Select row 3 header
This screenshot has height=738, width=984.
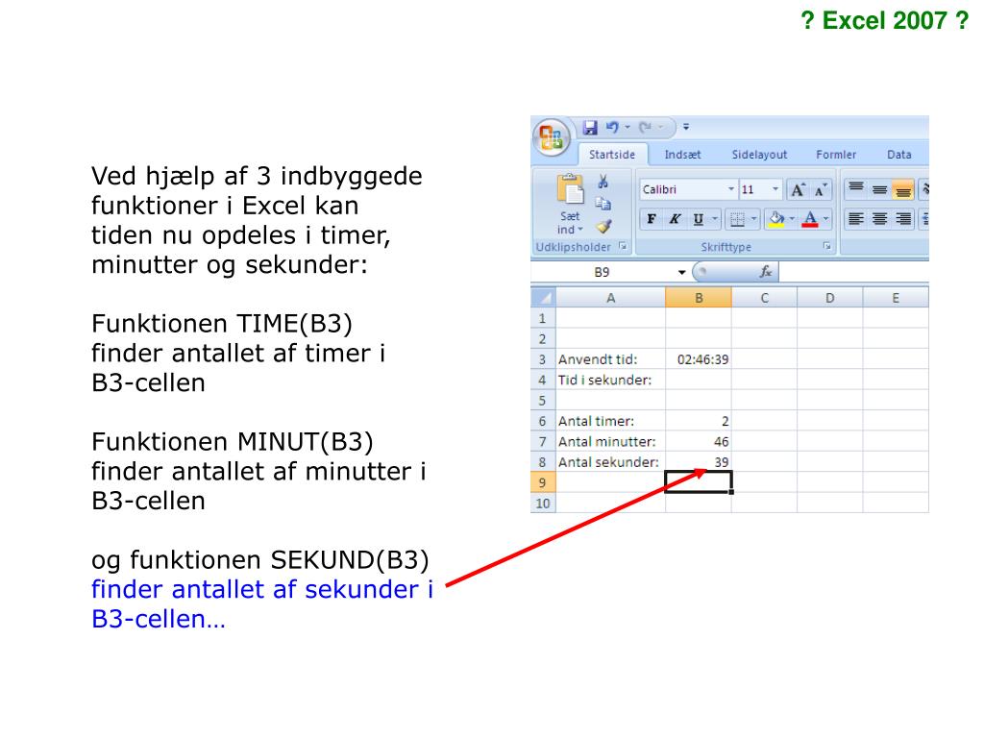tap(543, 359)
